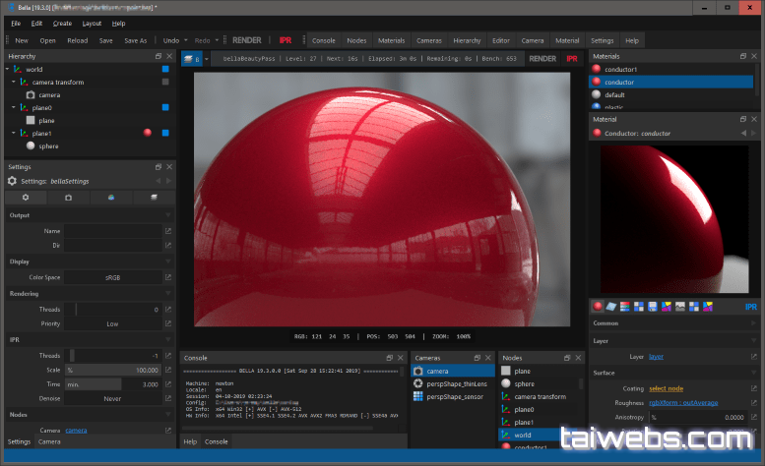Click the Output Name input field
This screenshot has width=765, height=466.
coord(111,230)
